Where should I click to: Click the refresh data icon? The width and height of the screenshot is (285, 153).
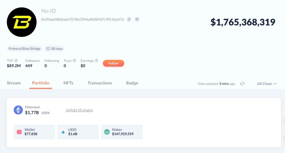(242, 84)
